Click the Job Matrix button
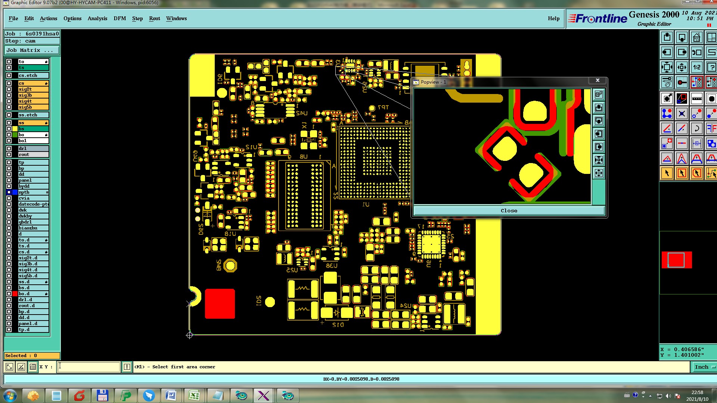717x403 pixels. click(32, 50)
